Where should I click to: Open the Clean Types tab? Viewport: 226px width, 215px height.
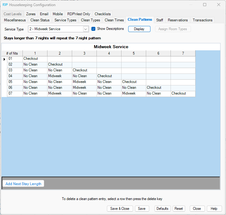90,20
